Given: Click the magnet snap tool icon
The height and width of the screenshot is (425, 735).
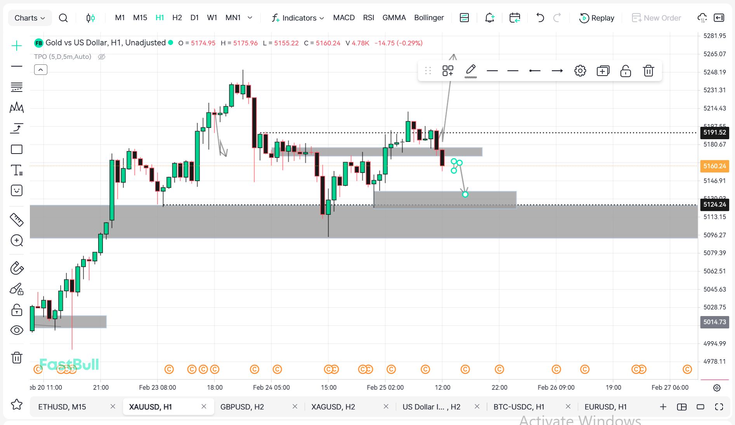Looking at the screenshot, I should coord(17,268).
